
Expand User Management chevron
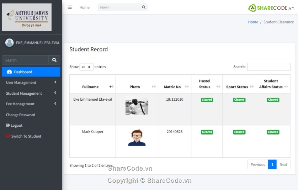coord(55,82)
